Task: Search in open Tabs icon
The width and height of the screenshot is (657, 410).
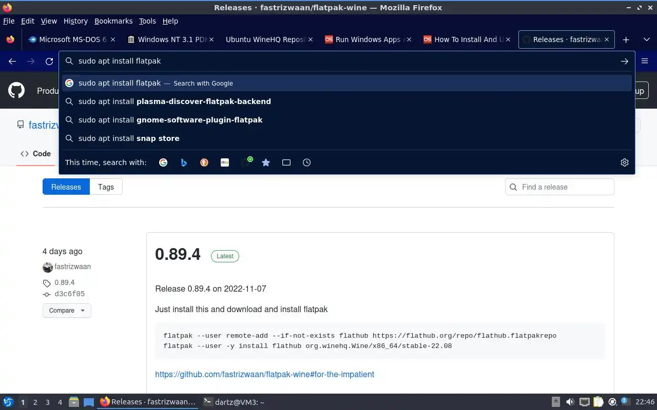Action: 286,162
